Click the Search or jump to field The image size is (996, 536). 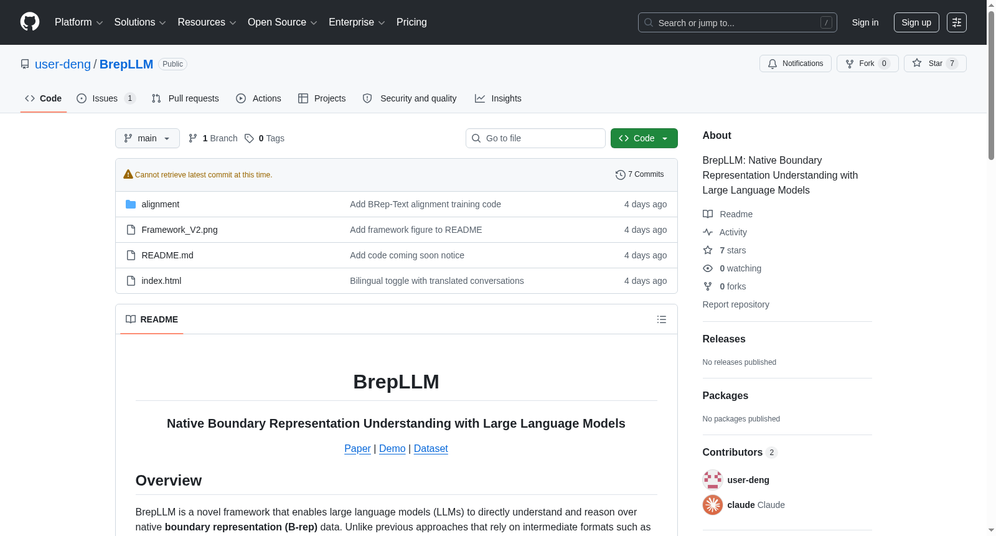click(738, 22)
